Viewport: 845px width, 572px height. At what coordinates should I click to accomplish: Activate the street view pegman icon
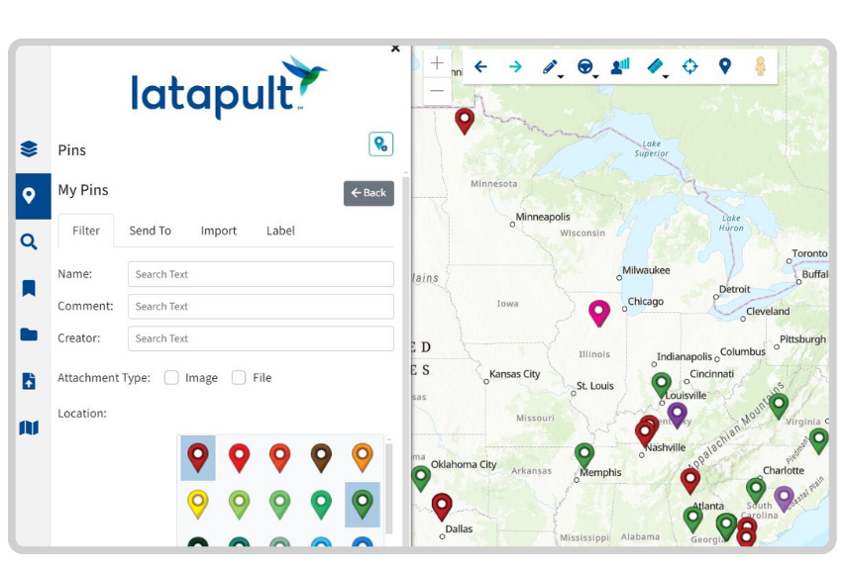761,66
